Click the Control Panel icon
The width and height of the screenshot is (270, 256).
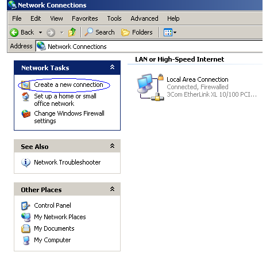pos(25,205)
